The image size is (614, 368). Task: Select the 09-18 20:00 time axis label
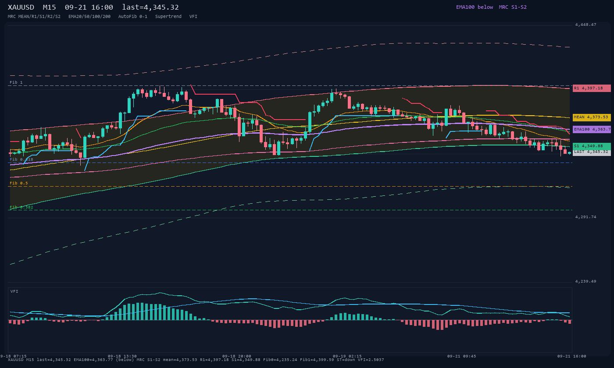tap(237, 356)
